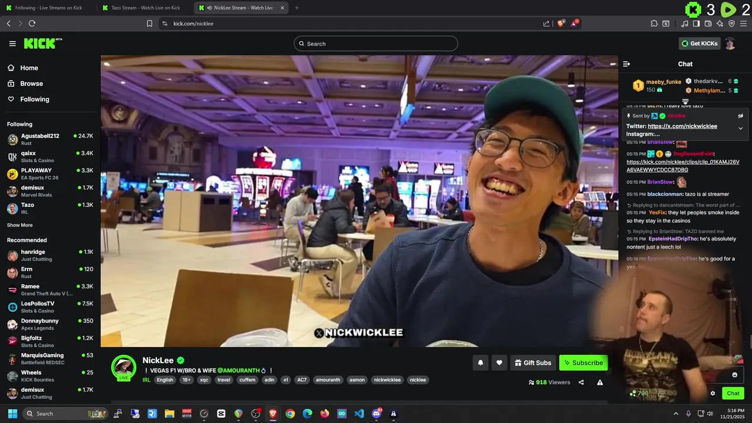
Task: Click the notification bell button
Action: point(481,363)
